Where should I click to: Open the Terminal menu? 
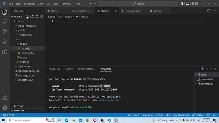(66, 4)
